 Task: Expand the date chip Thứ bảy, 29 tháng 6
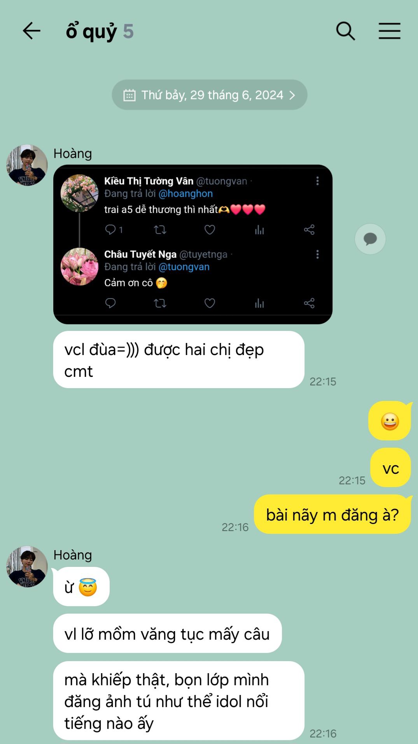210,95
